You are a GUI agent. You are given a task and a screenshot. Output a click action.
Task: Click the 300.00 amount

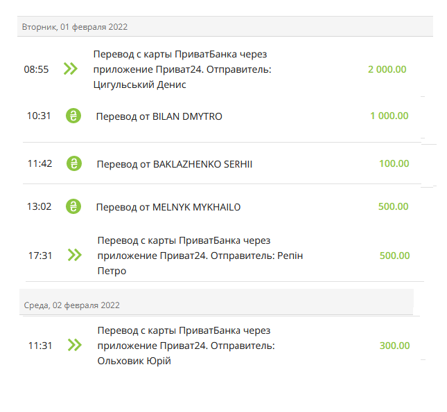click(394, 346)
